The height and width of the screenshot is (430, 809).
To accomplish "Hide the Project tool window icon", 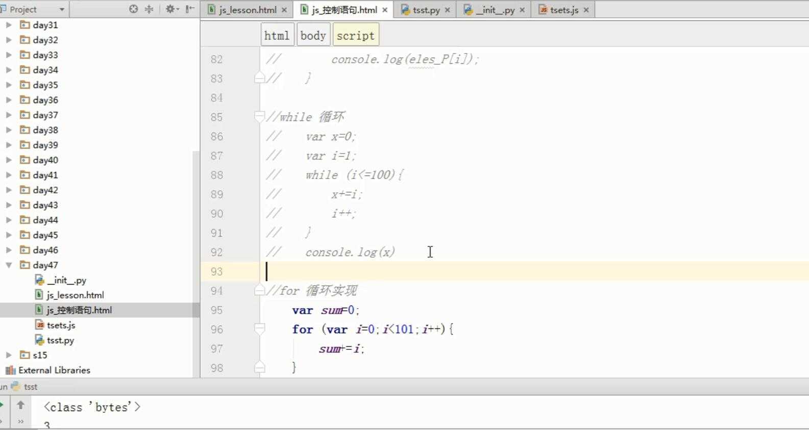I will (189, 9).
